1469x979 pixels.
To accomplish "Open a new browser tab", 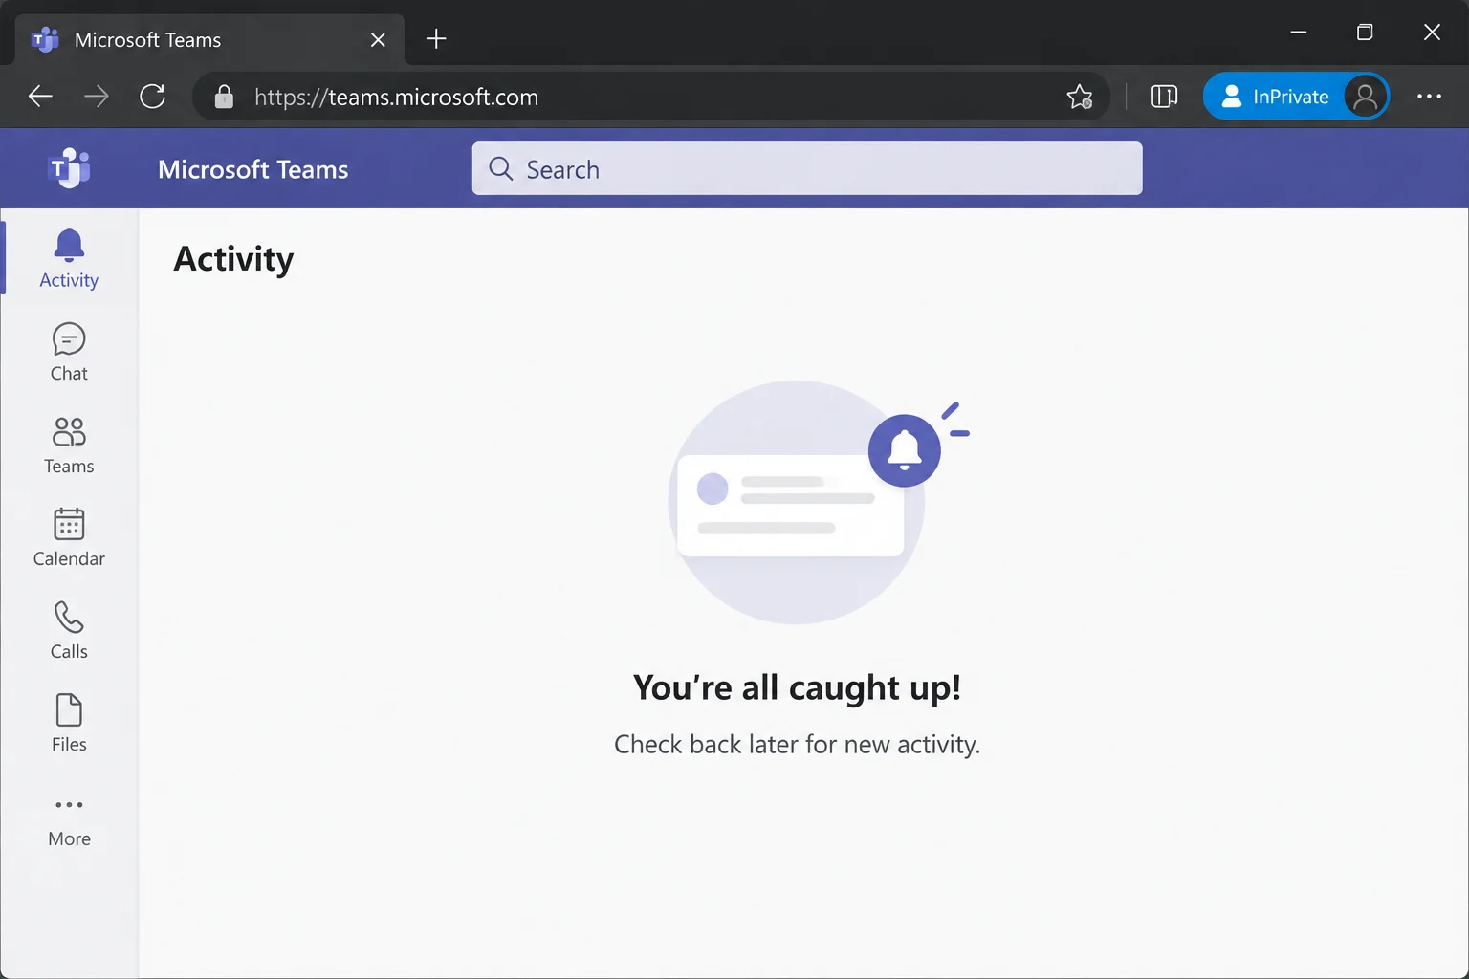I will click(x=436, y=39).
